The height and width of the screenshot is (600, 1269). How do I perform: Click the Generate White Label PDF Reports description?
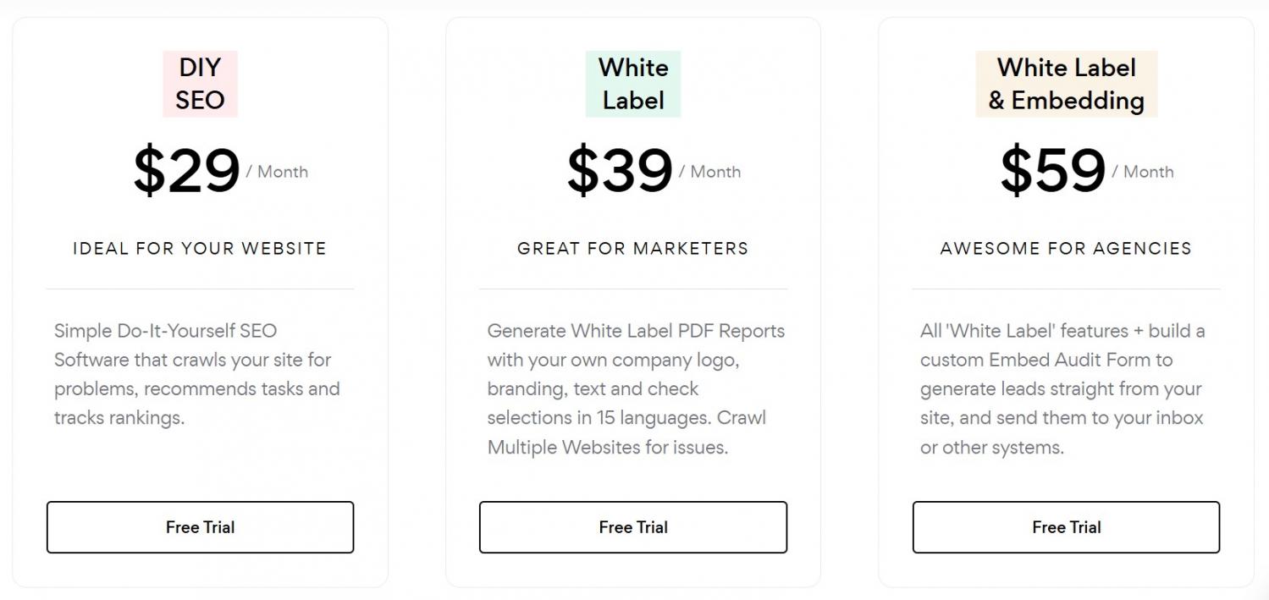coord(635,388)
